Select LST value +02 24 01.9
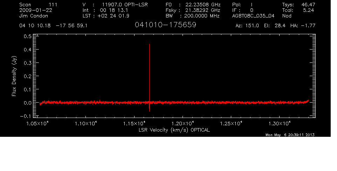Image resolution: width=337 pixels, height=171 pixels. pyautogui.click(x=113, y=16)
